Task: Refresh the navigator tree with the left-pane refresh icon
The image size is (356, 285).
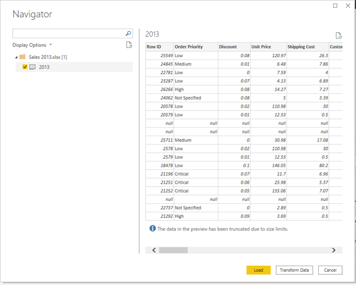Action: coord(129,45)
